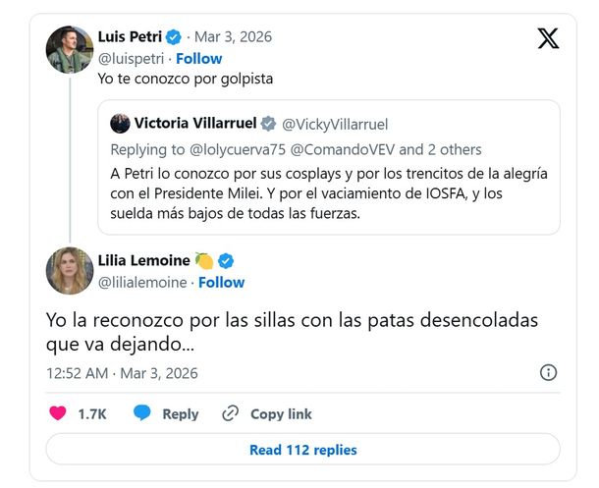The width and height of the screenshot is (599, 488).
Task: Open Lilia Lemoine's profile avatar
Action: [70, 271]
